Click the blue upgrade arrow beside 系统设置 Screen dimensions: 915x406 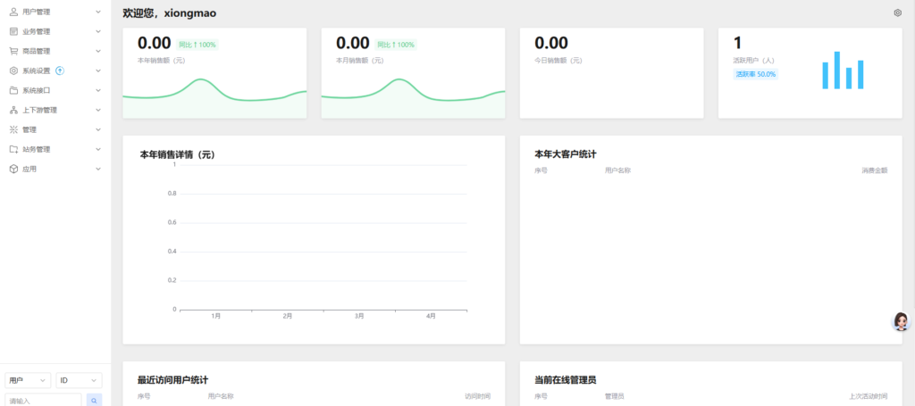60,70
